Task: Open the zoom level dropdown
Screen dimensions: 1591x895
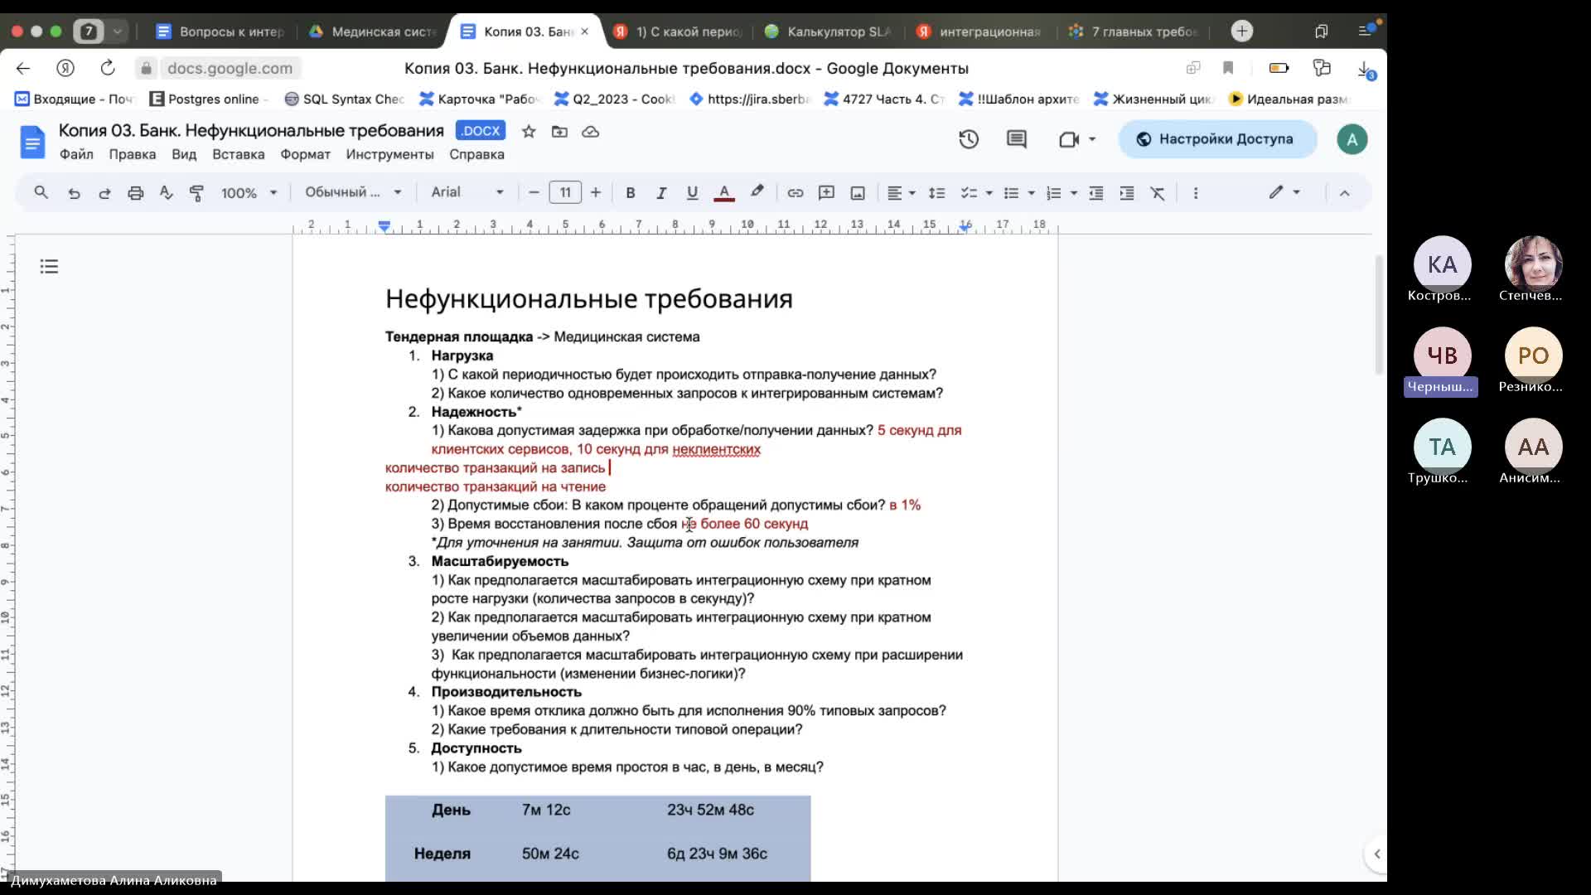Action: 249,193
